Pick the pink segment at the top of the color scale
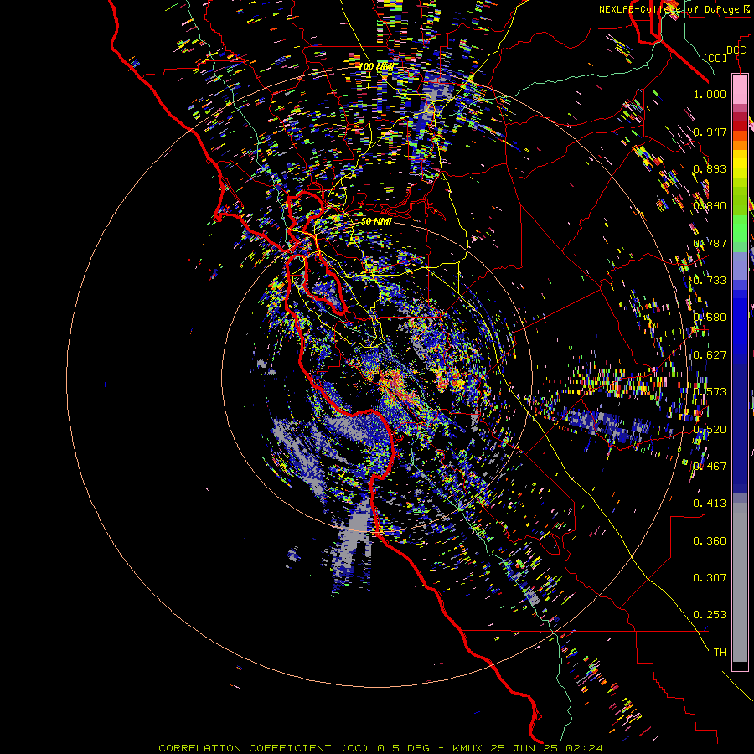The height and width of the screenshot is (754, 754). point(740,90)
